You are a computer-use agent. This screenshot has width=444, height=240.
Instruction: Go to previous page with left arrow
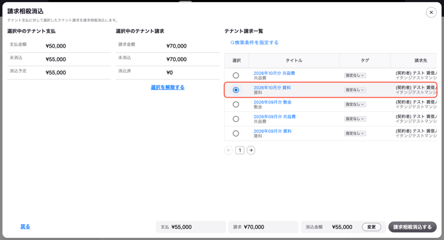pyautogui.click(x=229, y=150)
